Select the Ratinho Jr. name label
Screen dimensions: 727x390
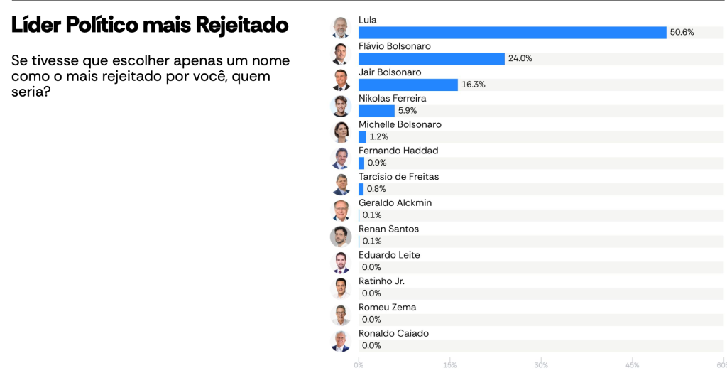381,281
